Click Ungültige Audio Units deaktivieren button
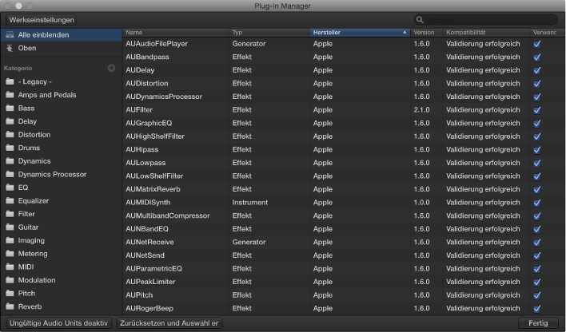Screen dimensions: 566x332 click(x=58, y=323)
